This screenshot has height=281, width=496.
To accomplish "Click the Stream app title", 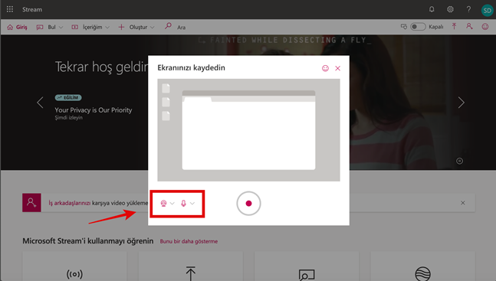I will point(32,9).
